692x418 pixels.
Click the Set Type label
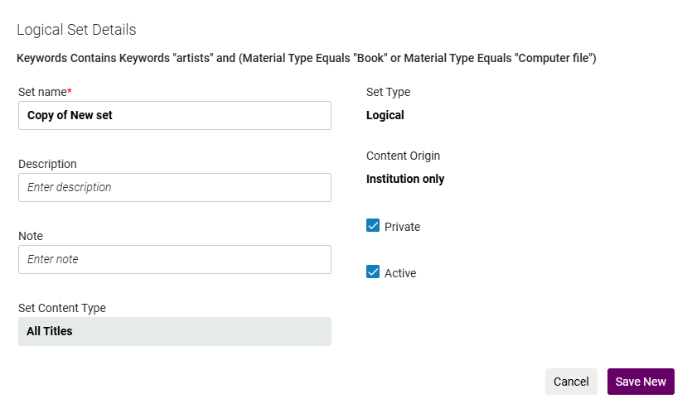(x=388, y=92)
